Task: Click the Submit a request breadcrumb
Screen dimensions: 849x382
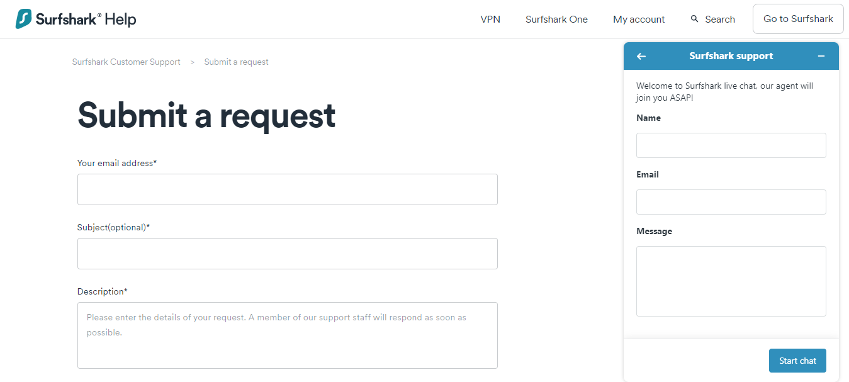Action: (x=237, y=62)
